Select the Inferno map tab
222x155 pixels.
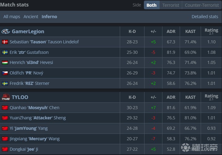(x=49, y=17)
